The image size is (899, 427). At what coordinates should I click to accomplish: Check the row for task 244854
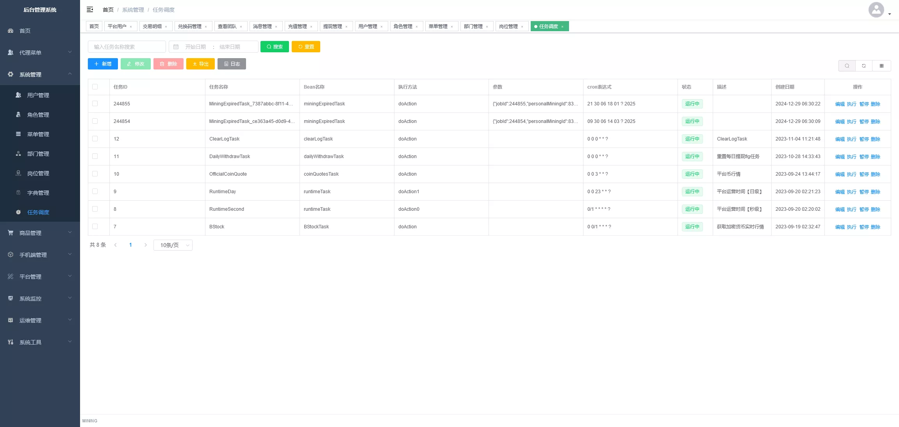point(95,121)
